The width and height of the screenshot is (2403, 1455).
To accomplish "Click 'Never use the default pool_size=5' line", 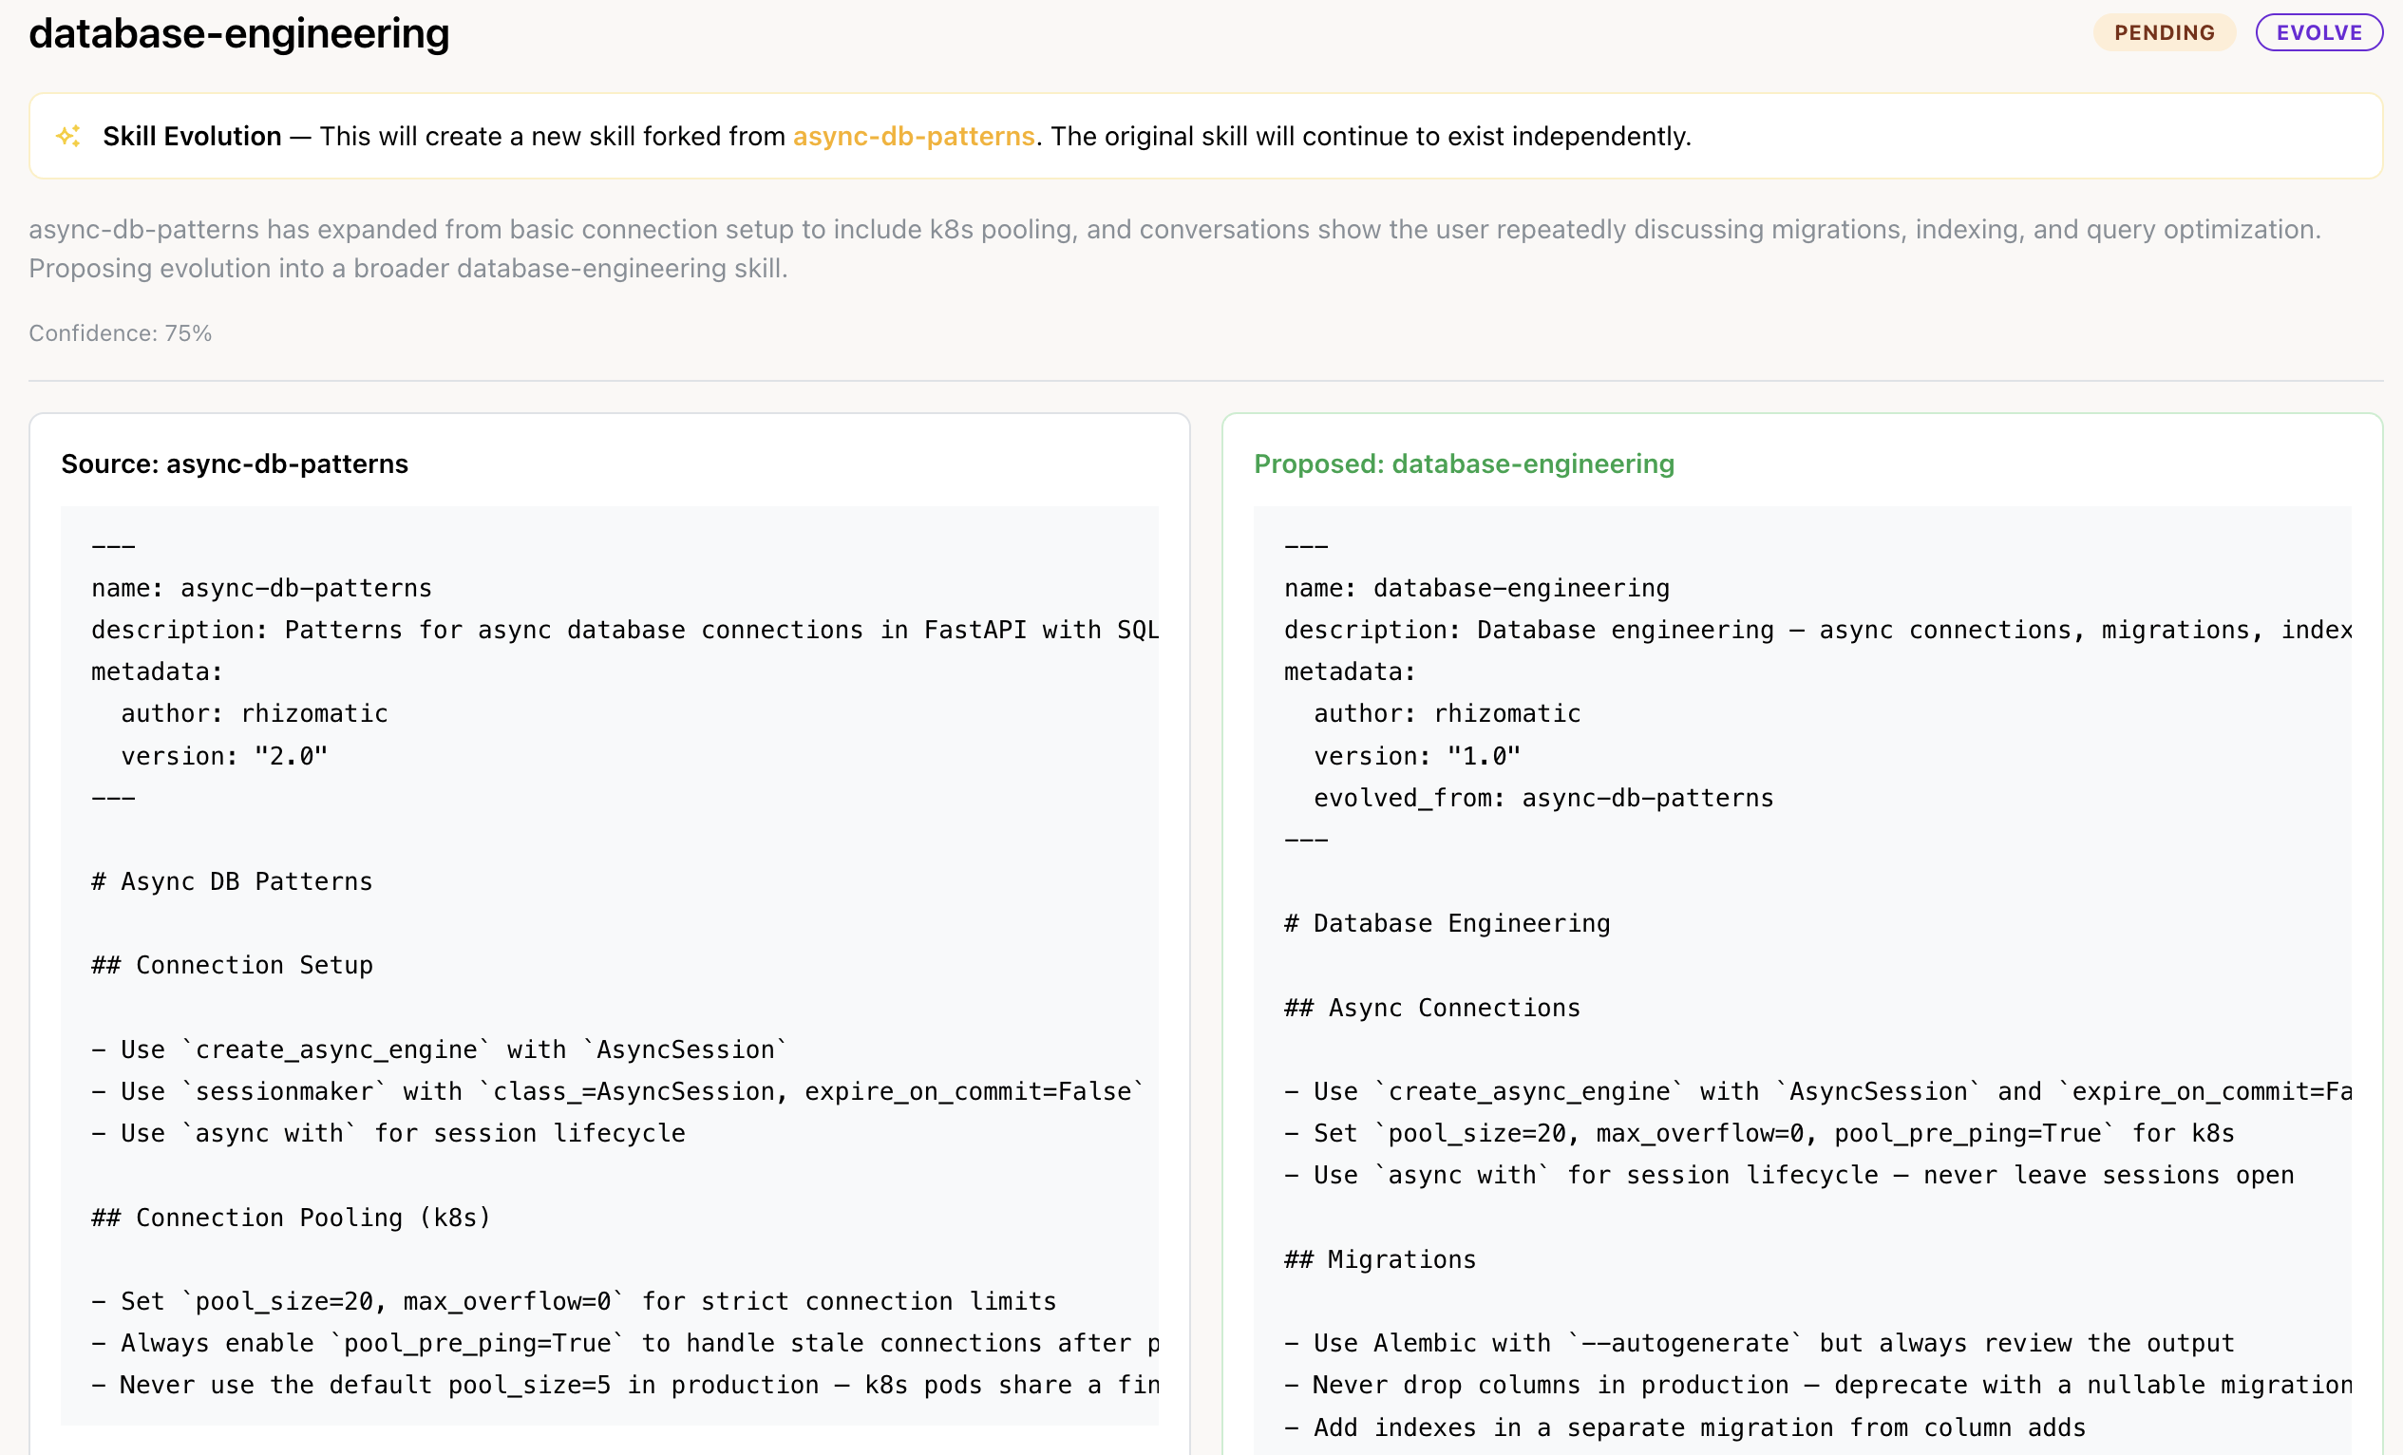I will (624, 1386).
